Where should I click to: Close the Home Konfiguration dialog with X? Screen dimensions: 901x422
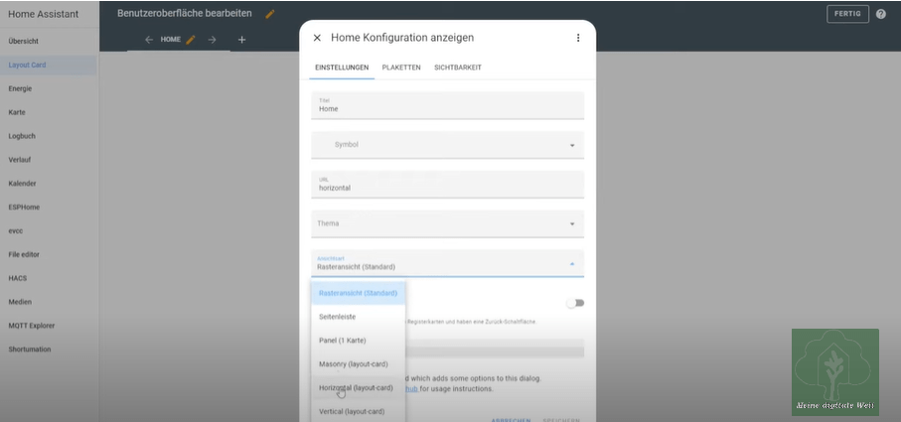pyautogui.click(x=317, y=38)
